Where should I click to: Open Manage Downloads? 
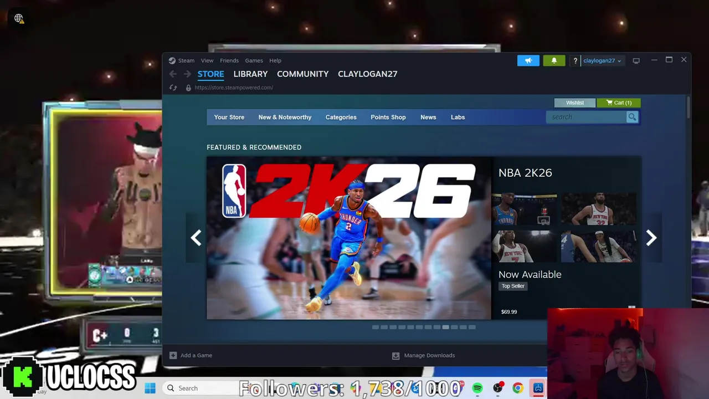424,355
